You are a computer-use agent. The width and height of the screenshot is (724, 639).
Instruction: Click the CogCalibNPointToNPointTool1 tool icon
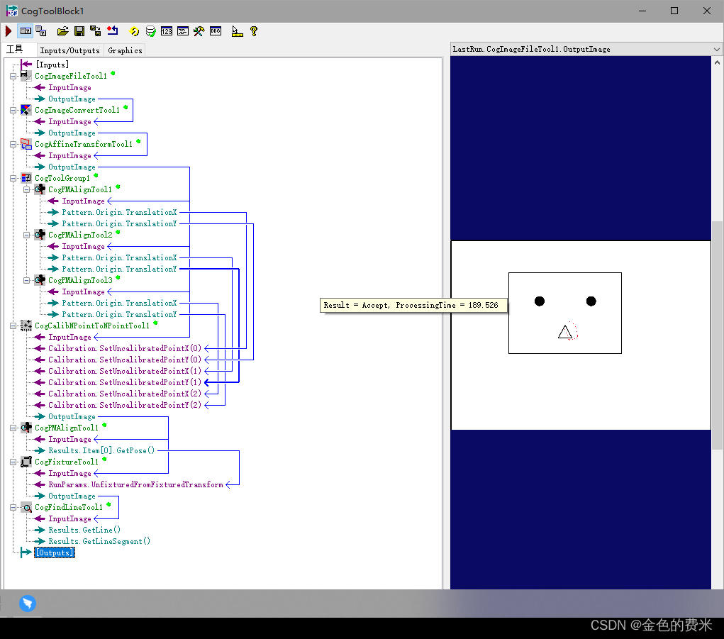click(26, 326)
